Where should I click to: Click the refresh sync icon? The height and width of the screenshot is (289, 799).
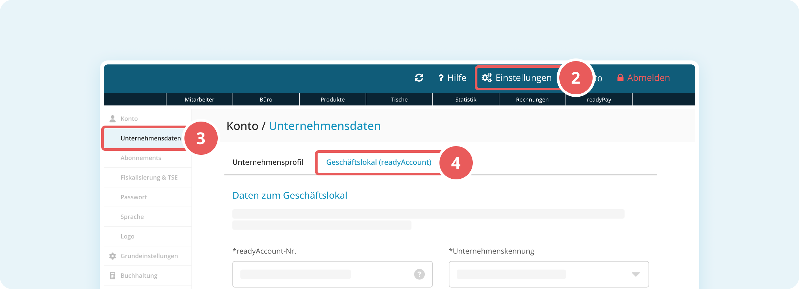tap(419, 78)
